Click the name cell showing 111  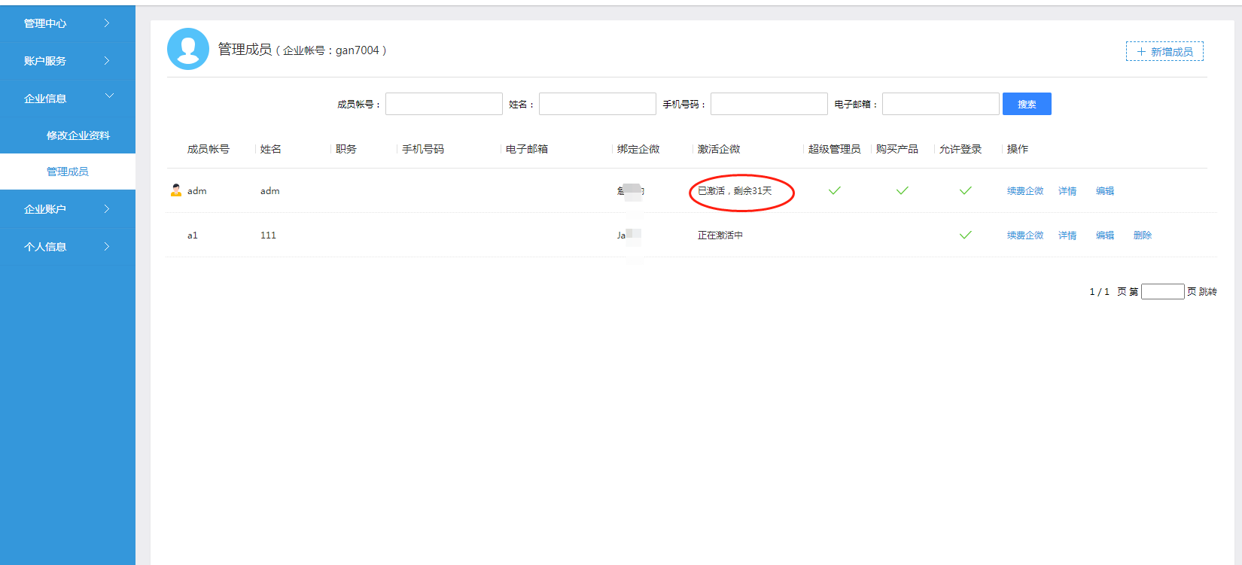268,235
